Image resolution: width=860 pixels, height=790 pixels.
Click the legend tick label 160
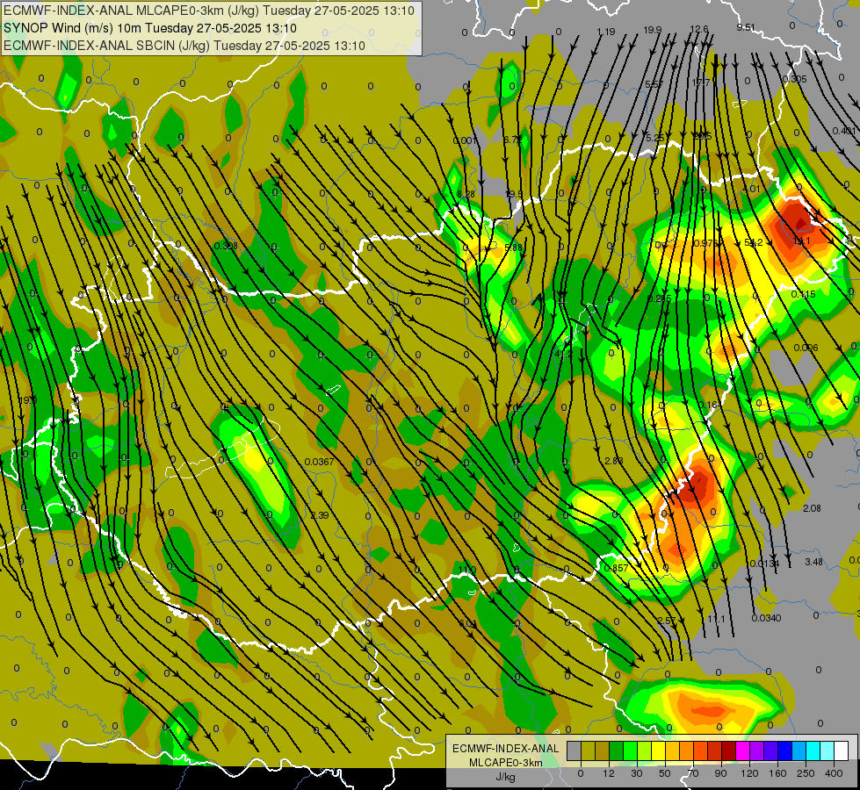coord(777,773)
